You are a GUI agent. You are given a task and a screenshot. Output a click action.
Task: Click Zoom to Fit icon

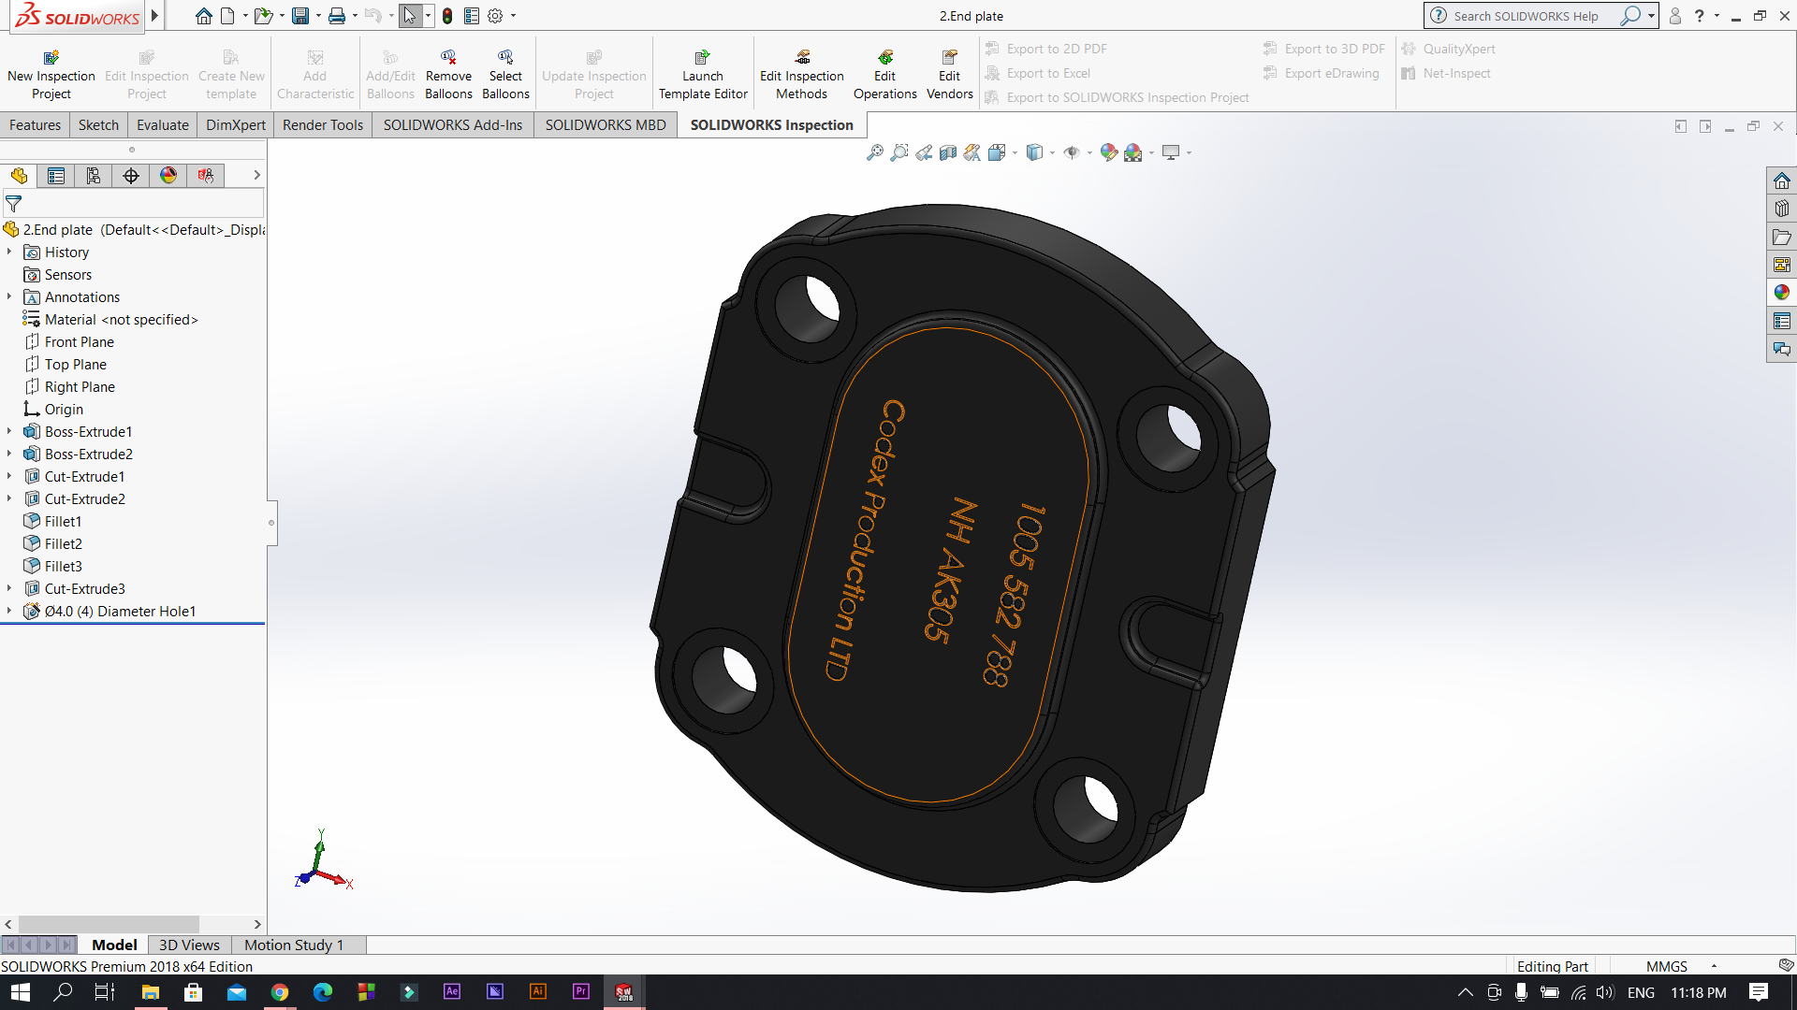pos(874,152)
